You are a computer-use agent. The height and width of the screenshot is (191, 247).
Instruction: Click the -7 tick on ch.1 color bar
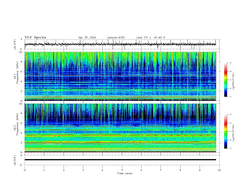[x=230, y=97]
